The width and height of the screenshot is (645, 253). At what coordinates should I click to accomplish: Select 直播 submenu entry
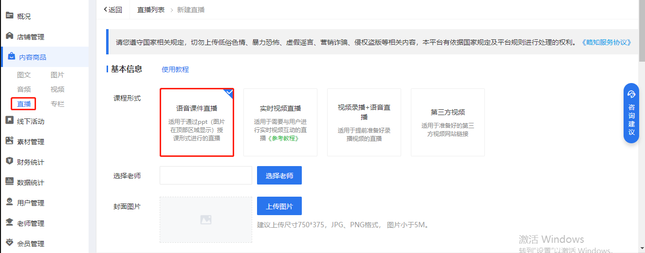(x=24, y=104)
